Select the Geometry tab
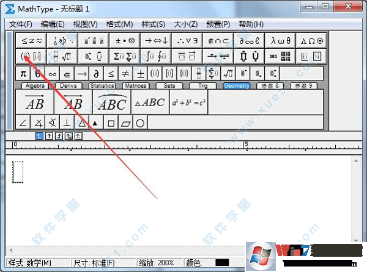Viewport: 367px width, 272px height. pyautogui.click(x=237, y=86)
